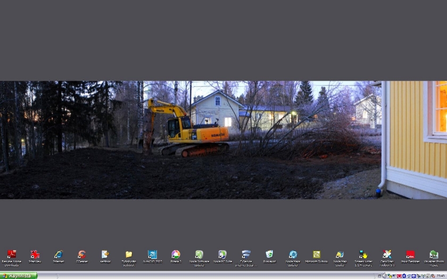The height and width of the screenshot is (279, 447).
Task: Click the CCleaner desktop shortcut
Action: 81,255
